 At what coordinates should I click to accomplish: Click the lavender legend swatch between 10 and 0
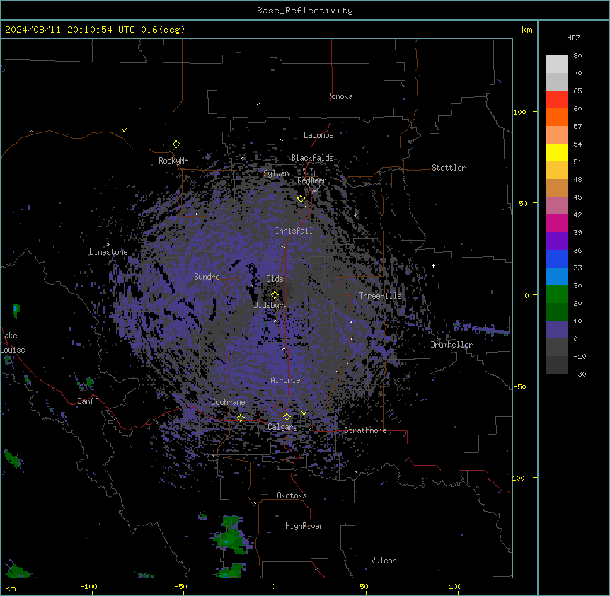pos(556,330)
